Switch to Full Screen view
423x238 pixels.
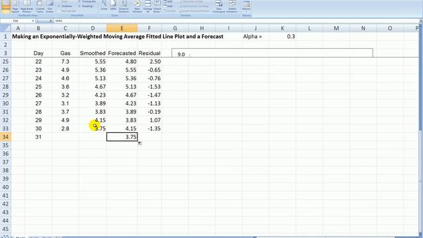point(50,7)
